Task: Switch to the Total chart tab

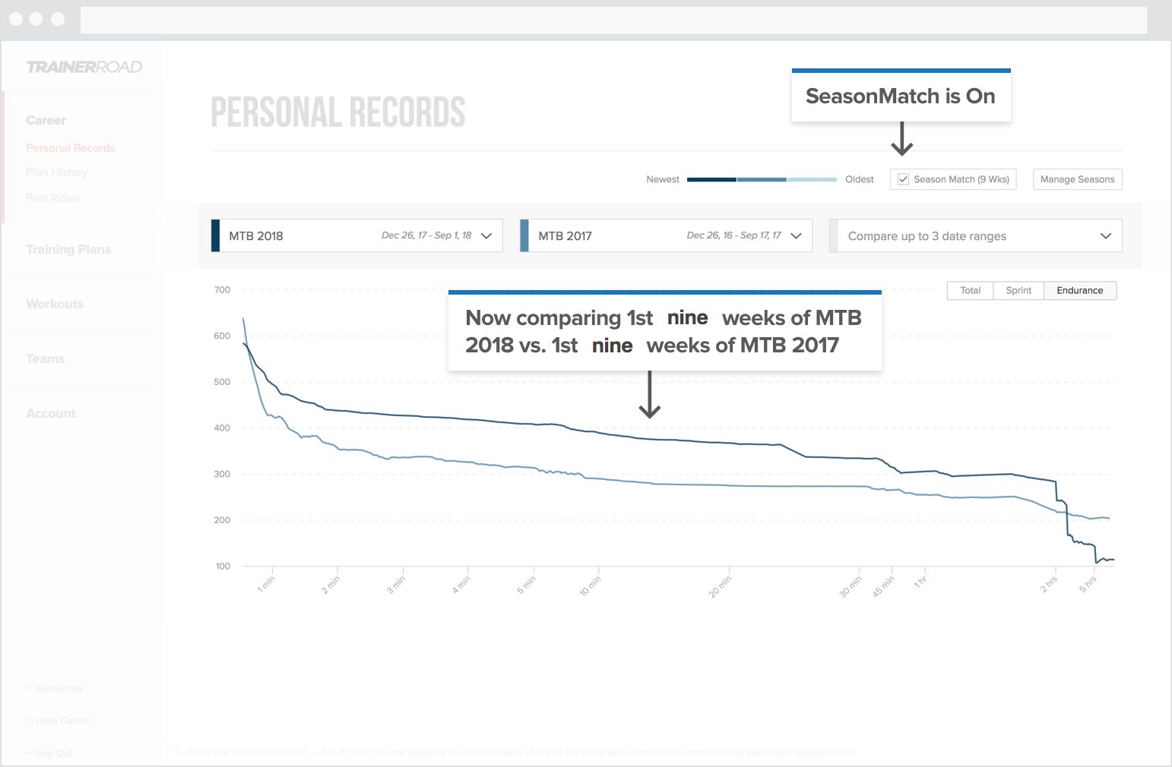Action: (x=970, y=291)
